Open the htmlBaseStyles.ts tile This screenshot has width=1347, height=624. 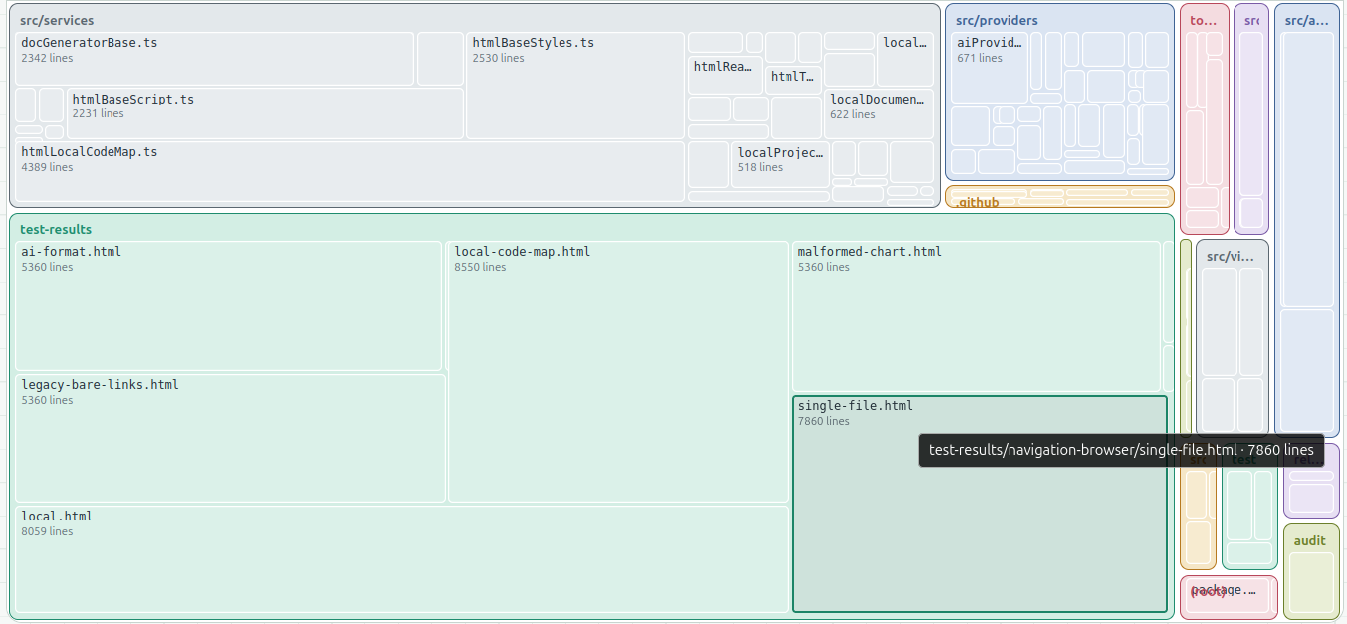[575, 86]
